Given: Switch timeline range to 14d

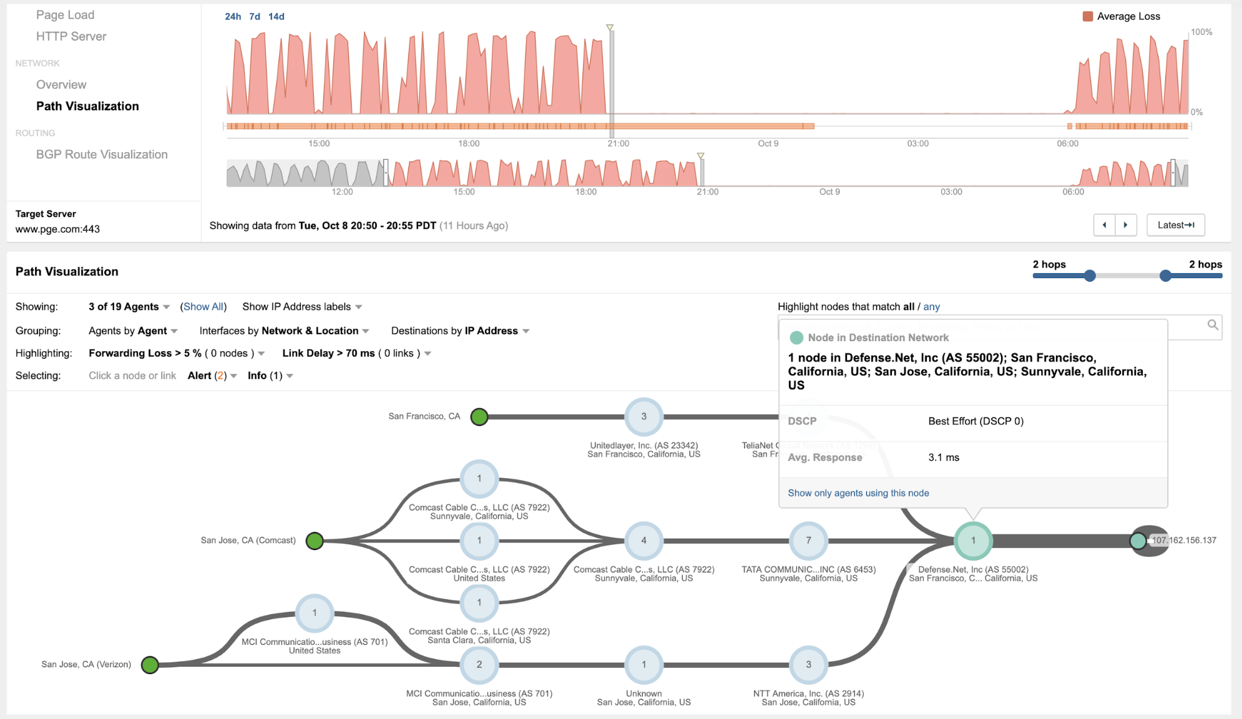Looking at the screenshot, I should point(276,16).
